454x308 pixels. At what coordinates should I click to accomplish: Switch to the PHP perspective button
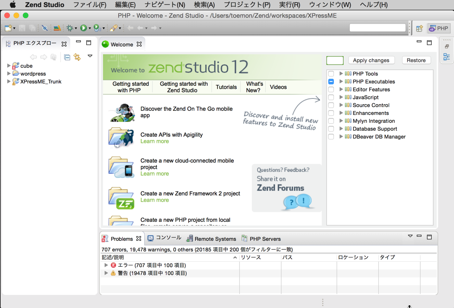(439, 28)
